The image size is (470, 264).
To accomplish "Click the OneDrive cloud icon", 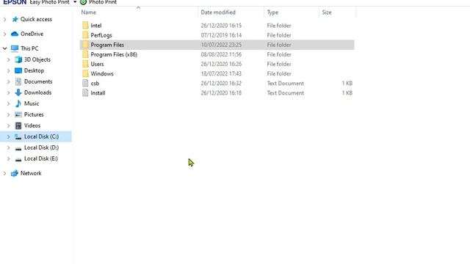I will (x=15, y=34).
